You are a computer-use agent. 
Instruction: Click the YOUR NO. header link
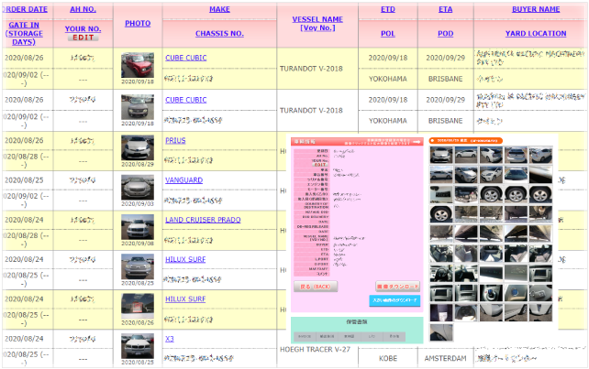click(x=83, y=29)
